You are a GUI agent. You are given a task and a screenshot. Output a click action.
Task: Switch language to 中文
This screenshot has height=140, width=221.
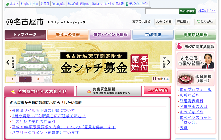35,4
